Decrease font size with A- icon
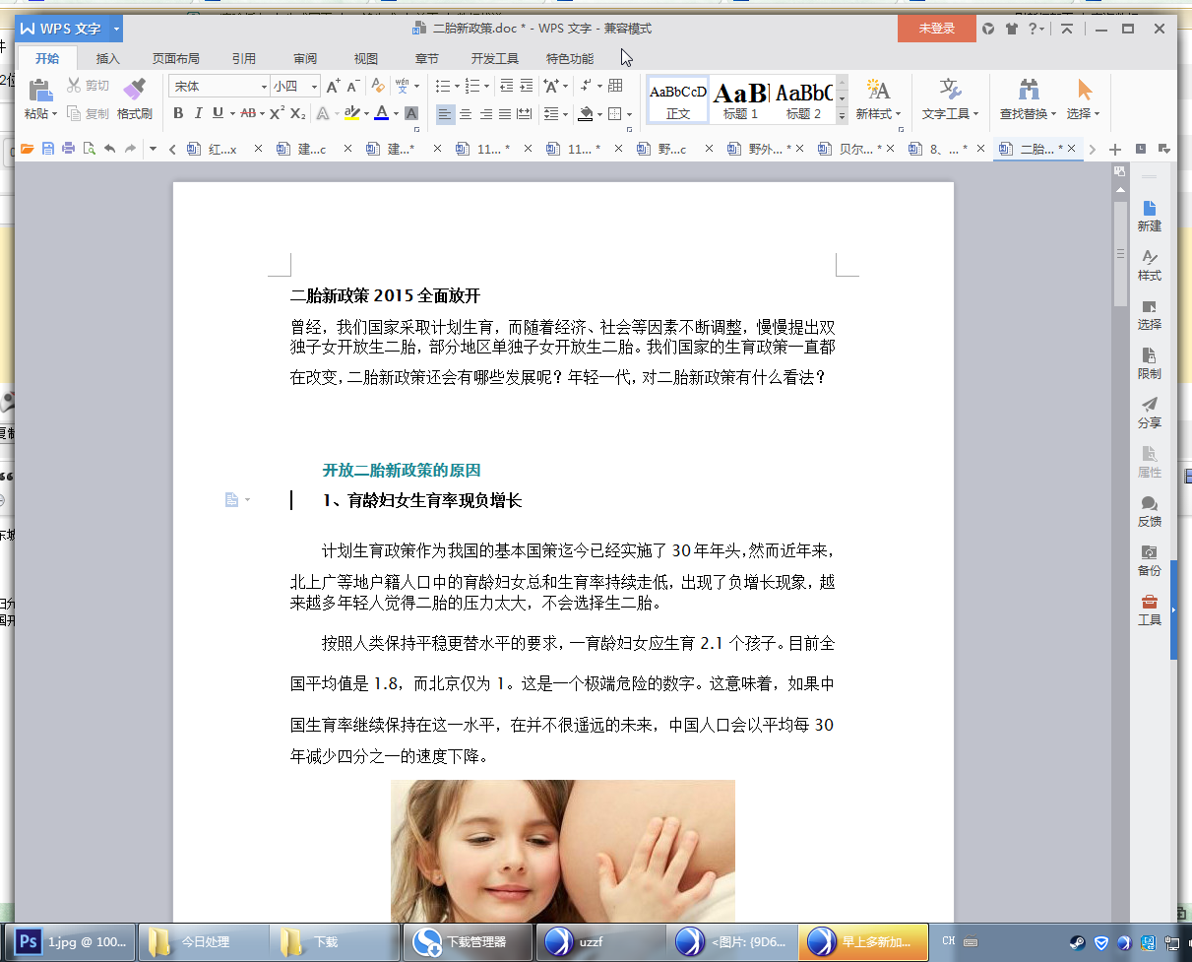The height and width of the screenshot is (962, 1192). tap(353, 86)
